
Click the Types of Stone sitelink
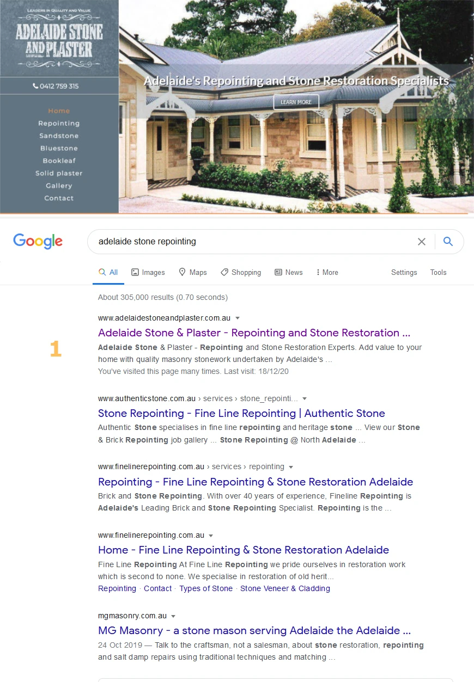pos(206,588)
